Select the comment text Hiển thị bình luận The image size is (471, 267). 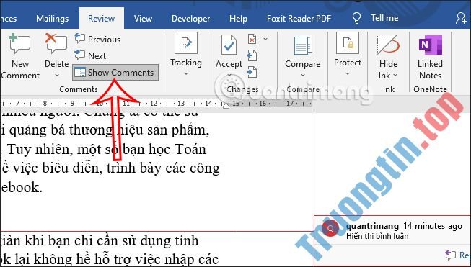point(377,236)
